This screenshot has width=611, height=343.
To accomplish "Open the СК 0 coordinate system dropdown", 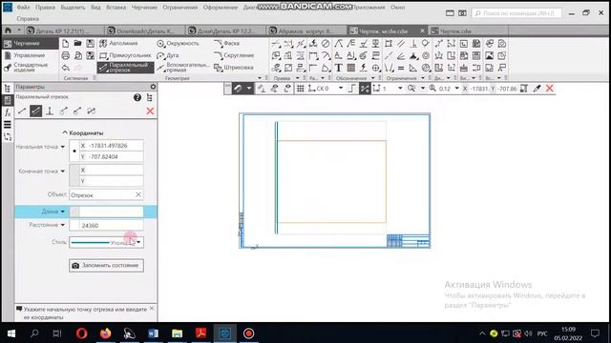I will point(341,89).
